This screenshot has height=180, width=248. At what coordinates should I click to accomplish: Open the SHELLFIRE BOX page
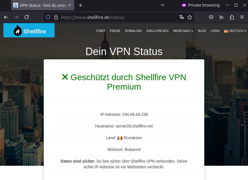pyautogui.click(x=157, y=31)
